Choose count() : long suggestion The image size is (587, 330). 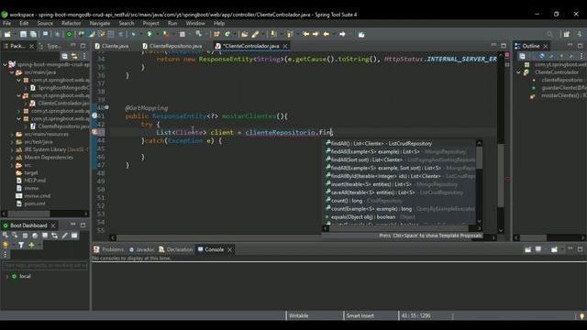tap(399, 201)
